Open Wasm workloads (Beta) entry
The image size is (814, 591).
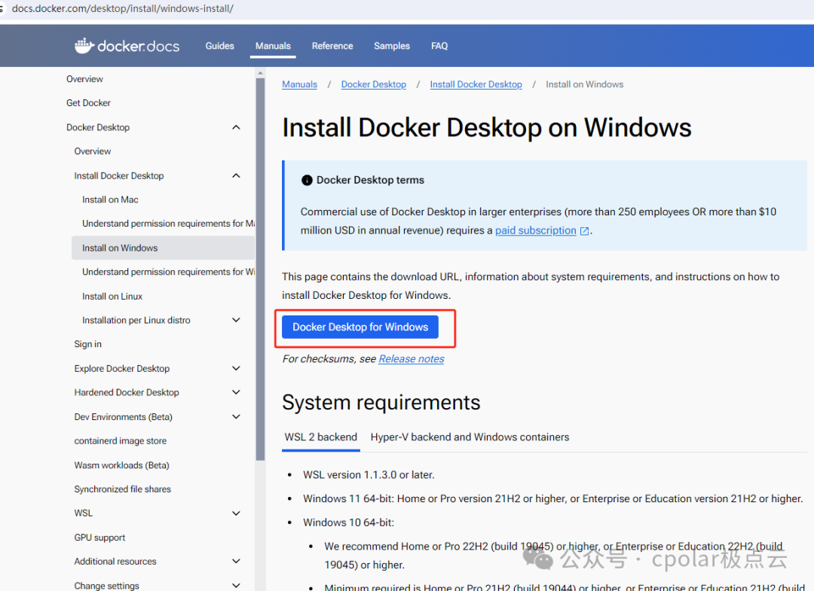click(121, 465)
